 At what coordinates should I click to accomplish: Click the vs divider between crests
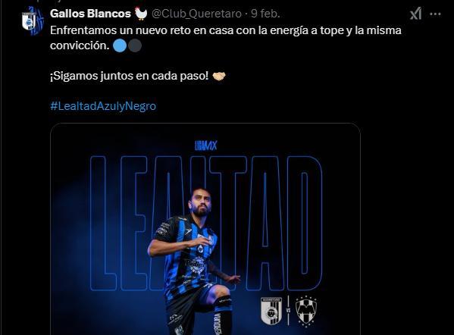click(x=289, y=311)
